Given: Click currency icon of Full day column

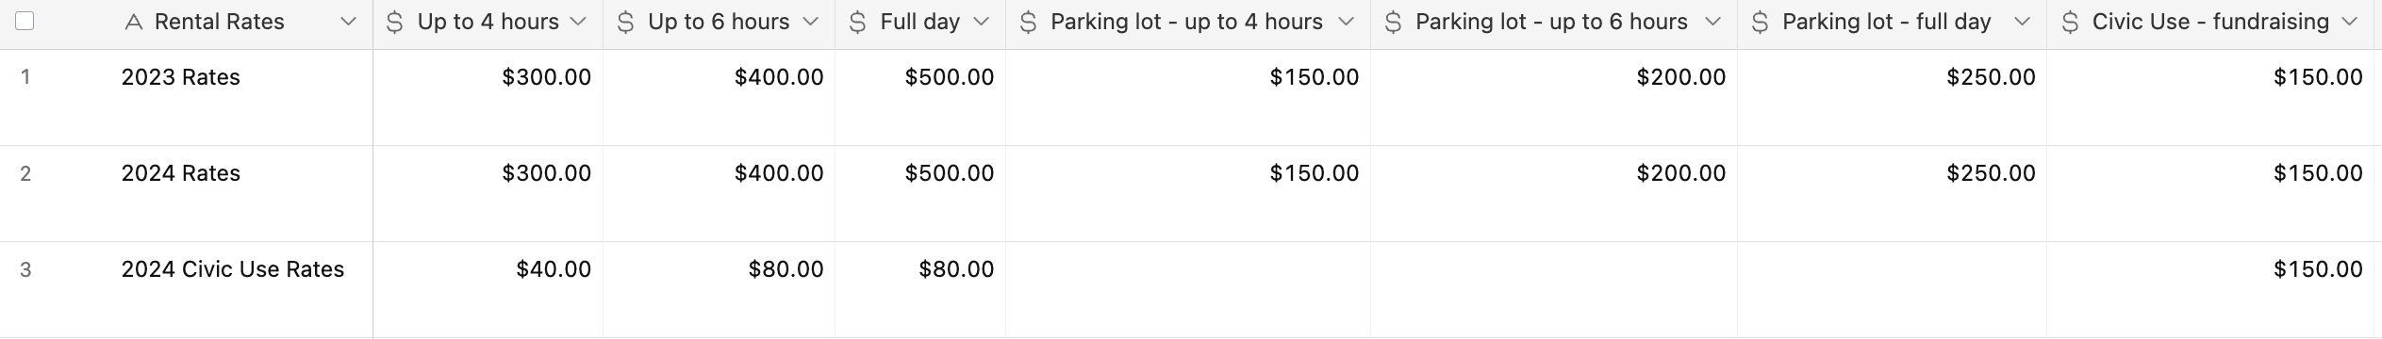Looking at the screenshot, I should tap(857, 23).
